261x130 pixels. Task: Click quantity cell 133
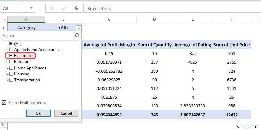coord(155,106)
